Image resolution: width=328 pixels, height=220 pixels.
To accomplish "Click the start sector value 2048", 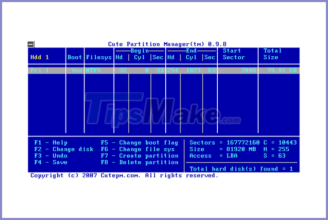I will (x=249, y=71).
